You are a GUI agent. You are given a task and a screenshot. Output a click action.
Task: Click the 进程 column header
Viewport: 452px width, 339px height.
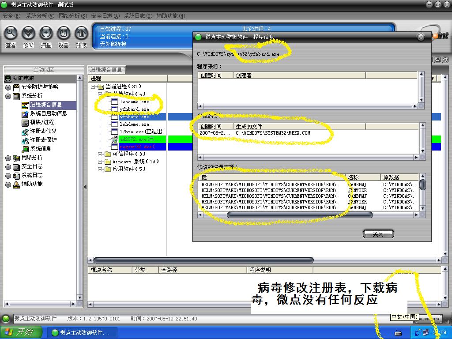coord(128,79)
